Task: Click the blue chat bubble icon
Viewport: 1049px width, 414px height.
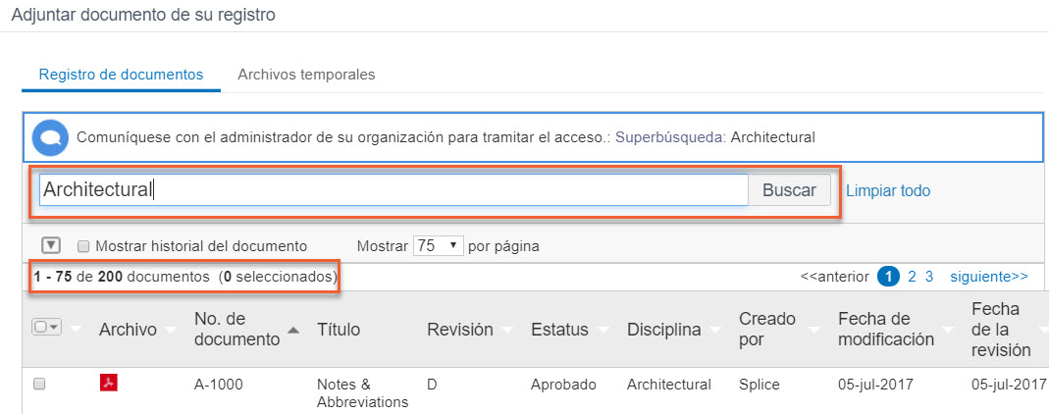Action: coord(49,137)
